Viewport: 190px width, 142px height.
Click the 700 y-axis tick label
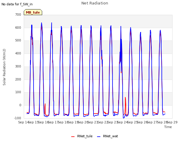tap(18, 14)
